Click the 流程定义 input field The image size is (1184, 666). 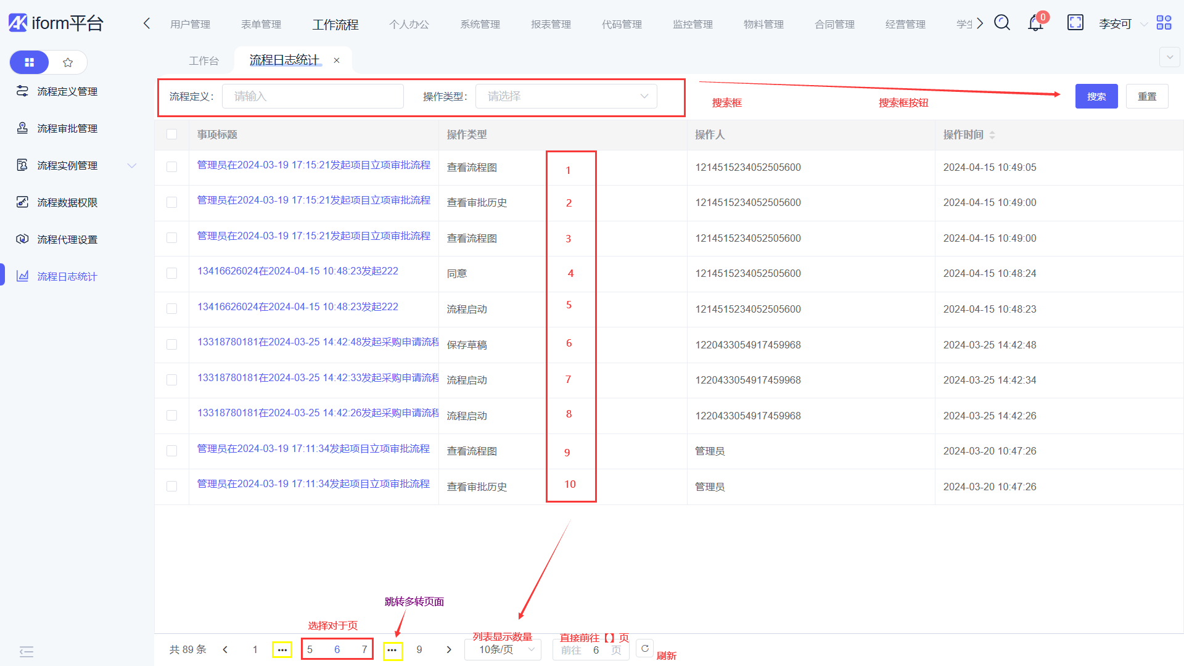click(x=313, y=96)
